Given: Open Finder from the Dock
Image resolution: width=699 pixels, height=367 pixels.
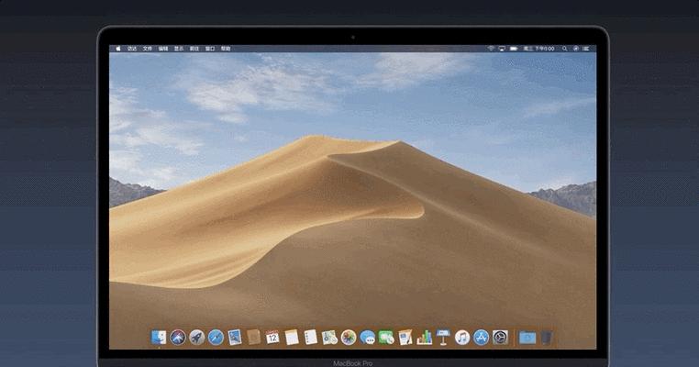Looking at the screenshot, I should pos(159,338).
